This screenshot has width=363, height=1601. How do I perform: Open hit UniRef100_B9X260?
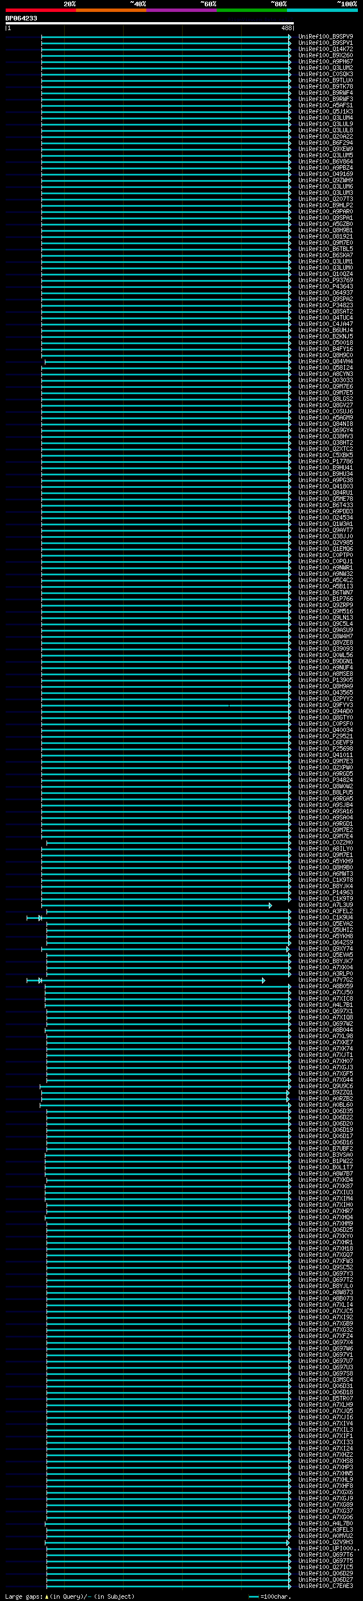[x=326, y=55]
